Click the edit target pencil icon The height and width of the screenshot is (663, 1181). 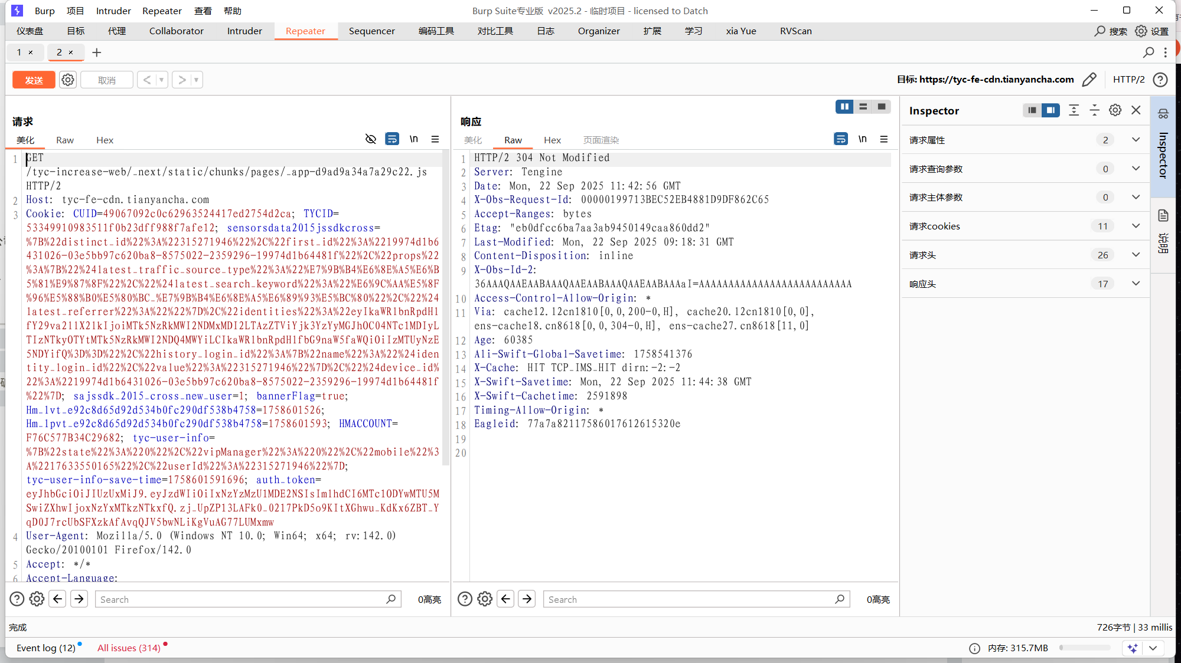point(1089,80)
